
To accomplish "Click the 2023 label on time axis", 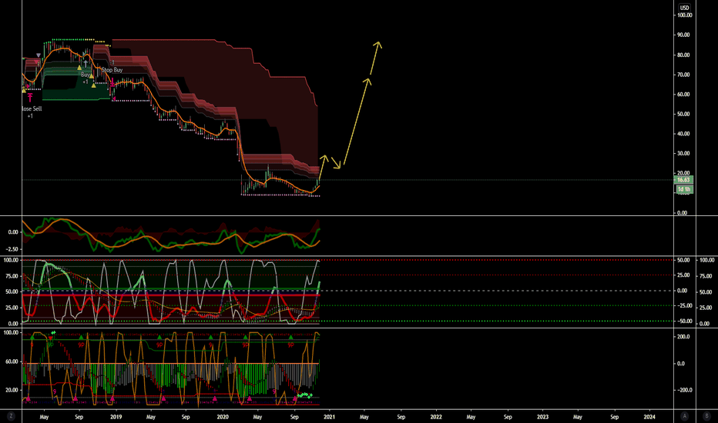I will click(542, 417).
